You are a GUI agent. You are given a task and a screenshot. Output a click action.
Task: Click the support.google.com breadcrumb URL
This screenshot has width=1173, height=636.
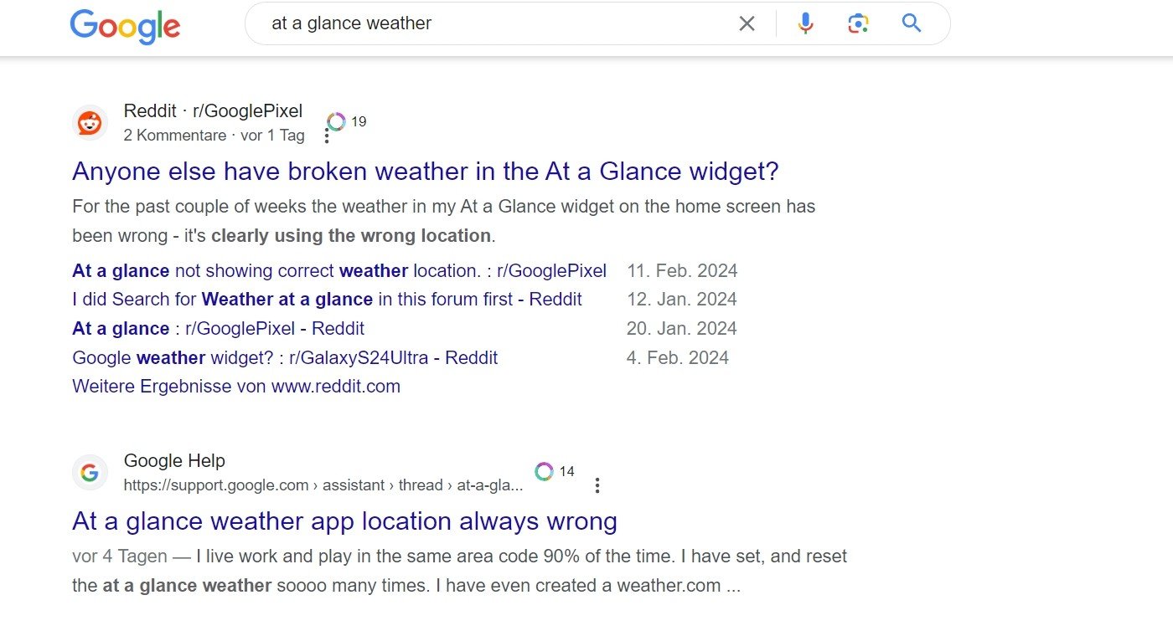point(323,485)
